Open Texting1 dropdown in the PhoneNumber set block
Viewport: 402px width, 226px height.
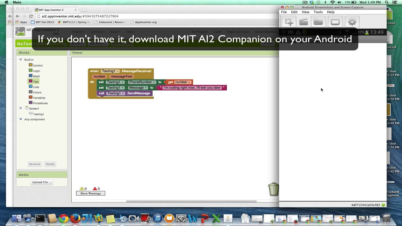point(115,82)
